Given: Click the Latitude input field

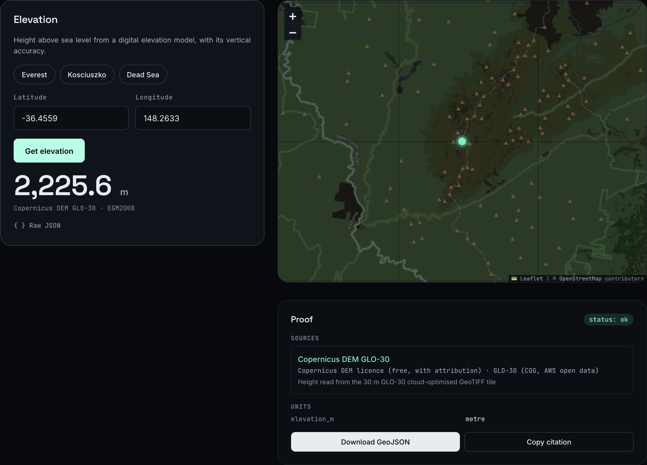Looking at the screenshot, I should coord(71,118).
